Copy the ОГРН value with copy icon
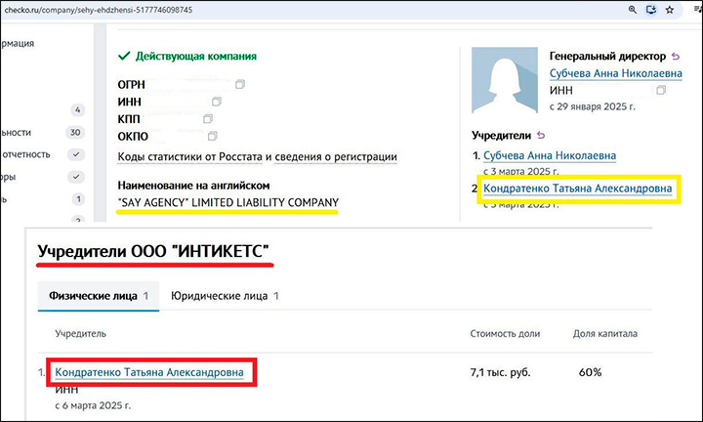Screen dimensions: 703x422 tap(240, 84)
